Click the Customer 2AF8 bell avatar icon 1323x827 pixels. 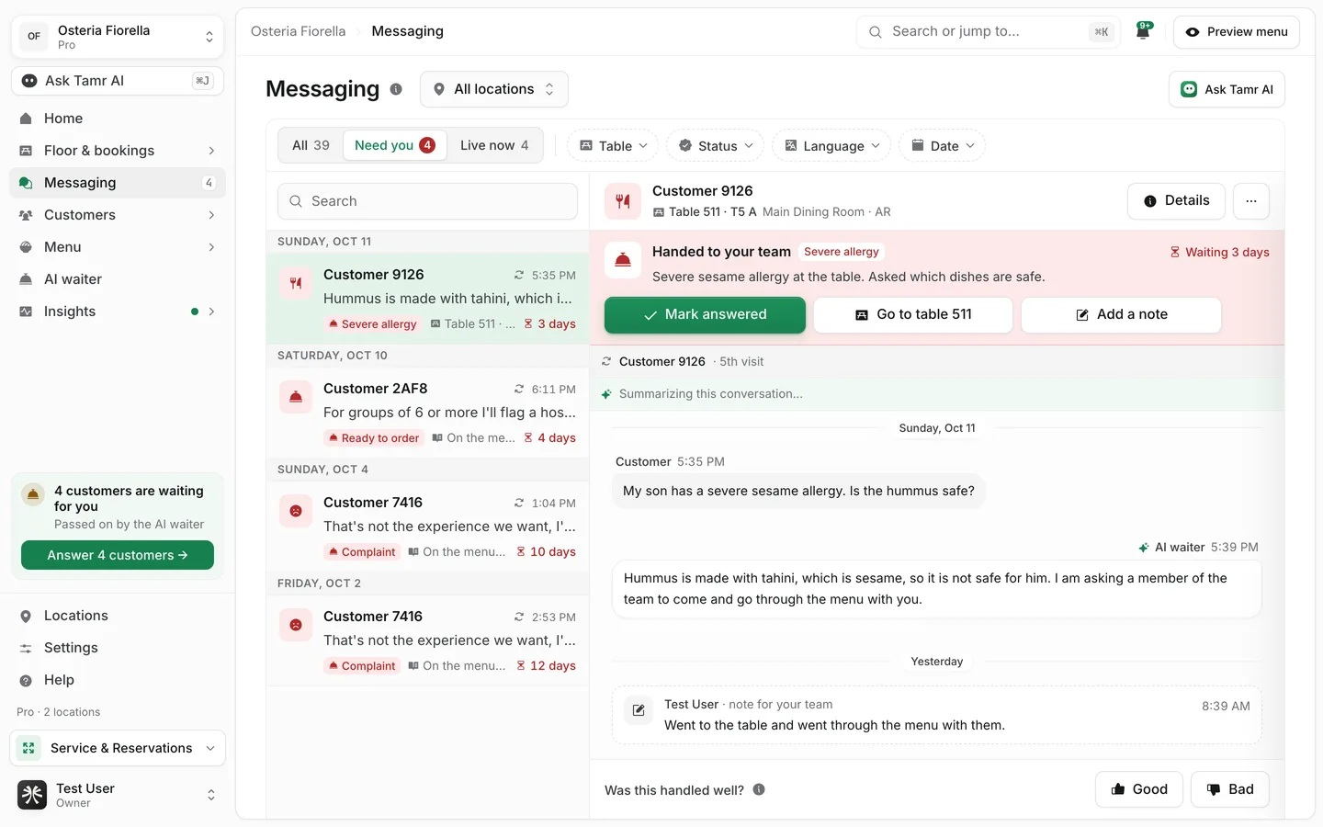point(296,397)
